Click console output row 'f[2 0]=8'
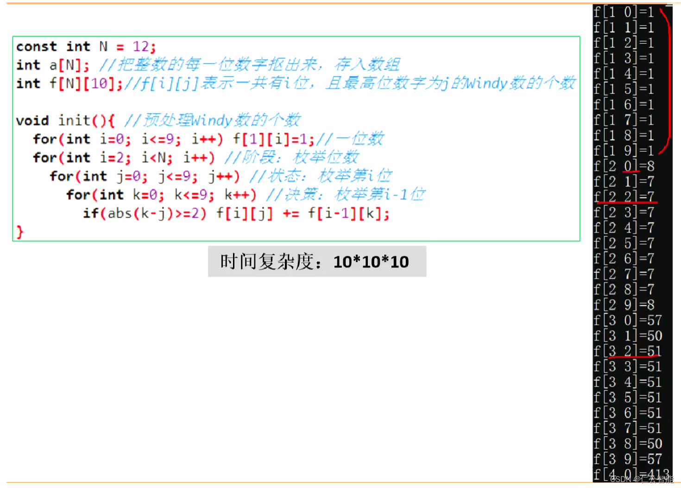Viewport: 681px width, 488px height. pyautogui.click(x=624, y=166)
